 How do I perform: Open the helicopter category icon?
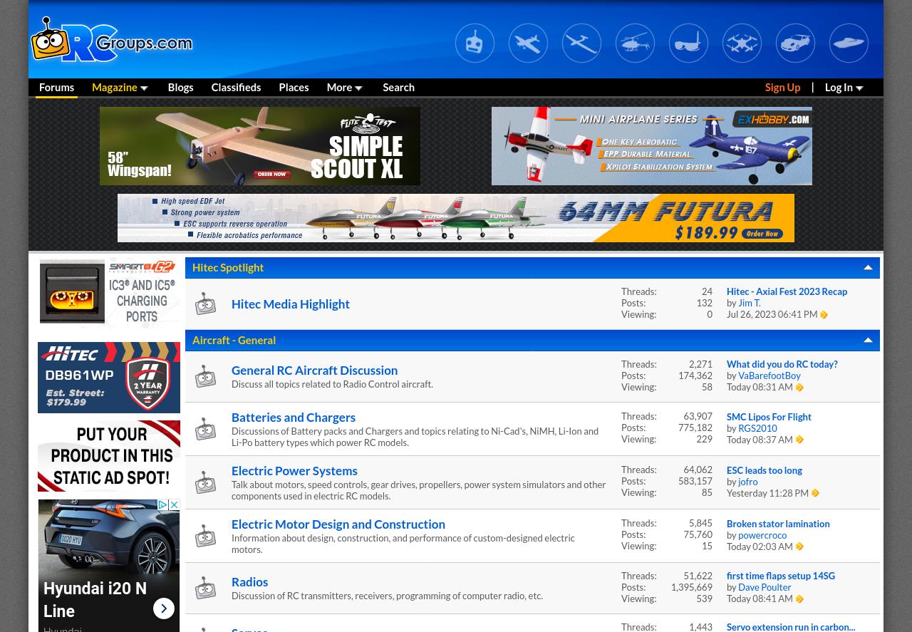[x=635, y=43]
